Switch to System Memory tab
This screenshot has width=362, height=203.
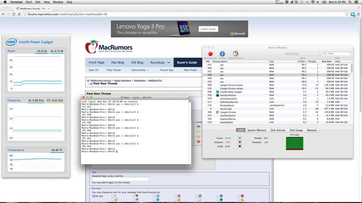(257, 130)
